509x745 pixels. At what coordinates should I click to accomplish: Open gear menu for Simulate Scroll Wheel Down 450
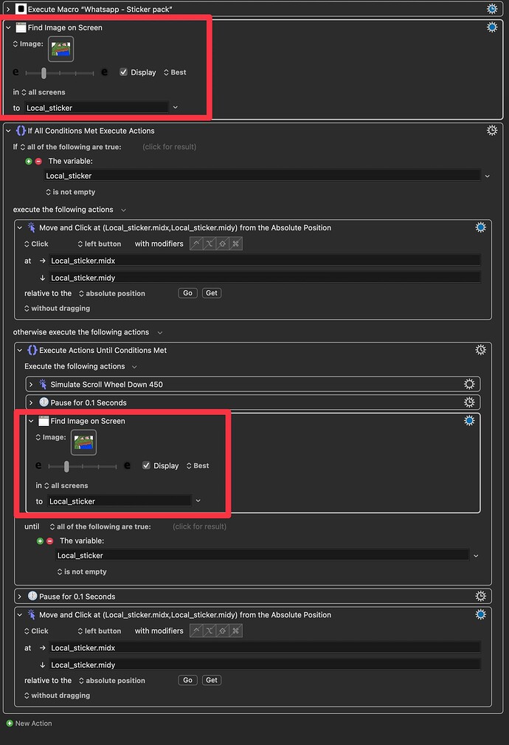[469, 384]
